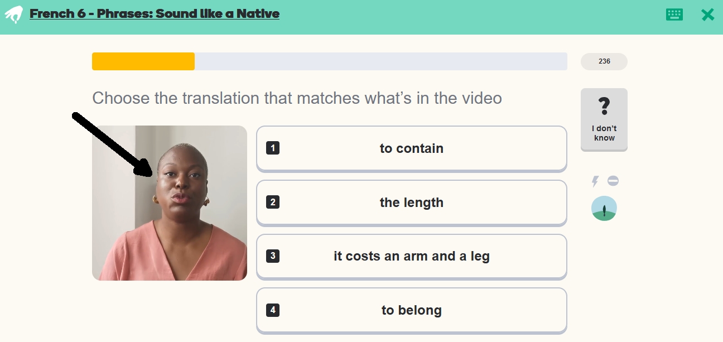Close the learning session with the X
The height and width of the screenshot is (342, 723).
coord(707,15)
